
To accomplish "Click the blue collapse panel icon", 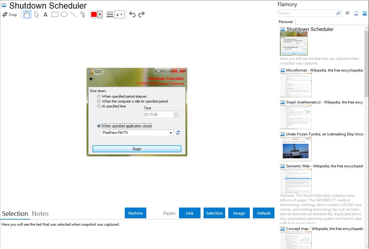I will click(x=364, y=14).
